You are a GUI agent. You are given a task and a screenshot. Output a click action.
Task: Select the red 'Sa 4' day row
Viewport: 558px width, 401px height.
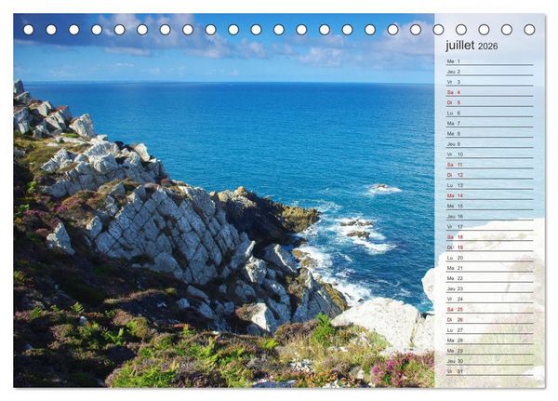490,92
